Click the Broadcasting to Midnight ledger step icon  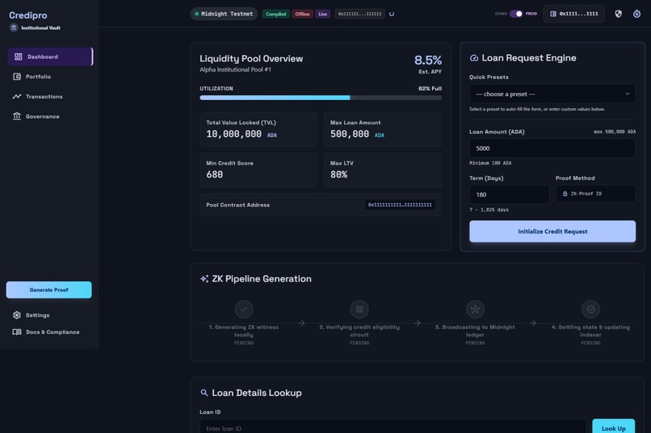tap(475, 309)
